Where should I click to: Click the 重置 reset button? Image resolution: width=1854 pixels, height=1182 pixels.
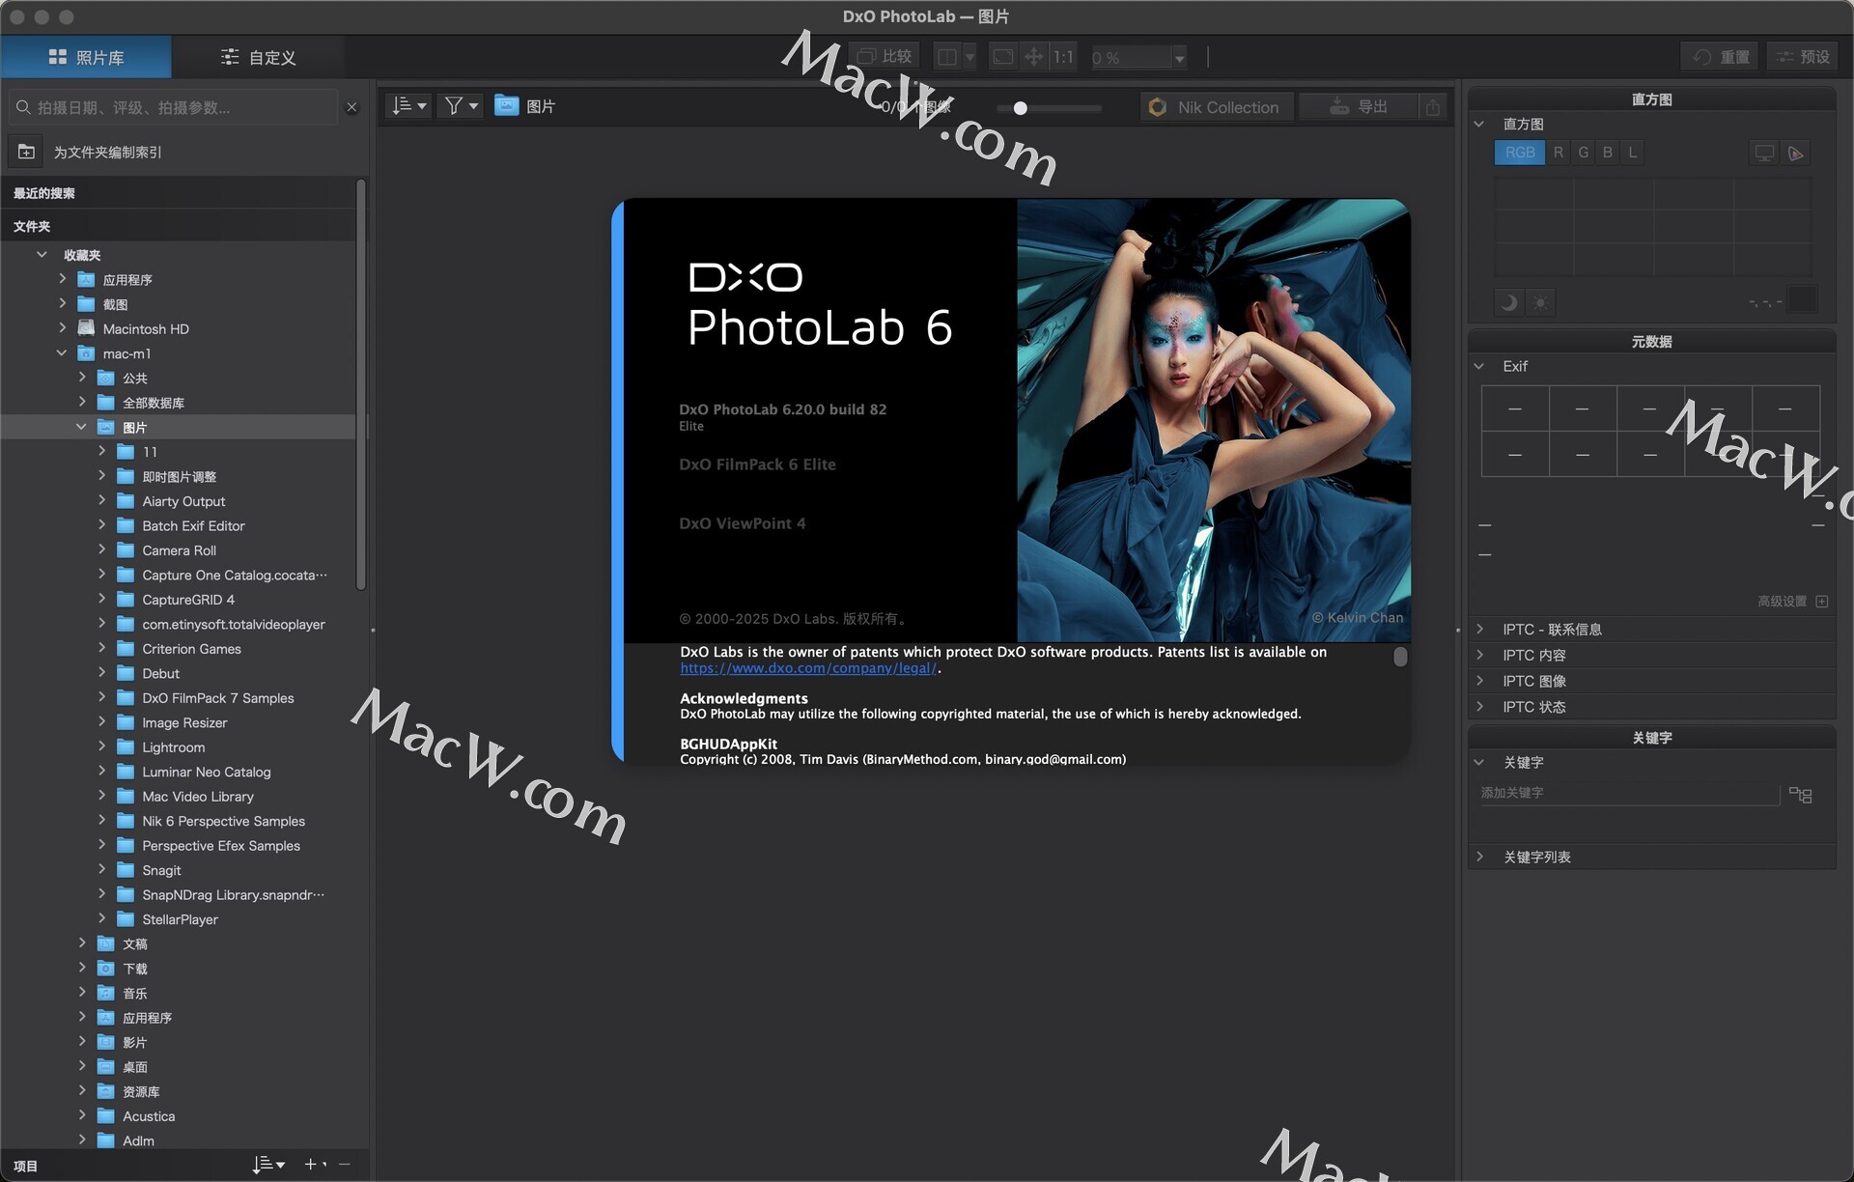click(x=1721, y=57)
